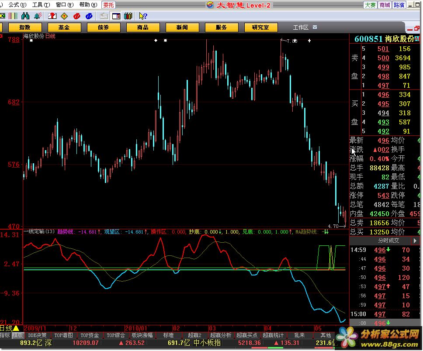Click the 10209.07 index value in status bar
This screenshot has height=351, width=423.
coord(86,343)
